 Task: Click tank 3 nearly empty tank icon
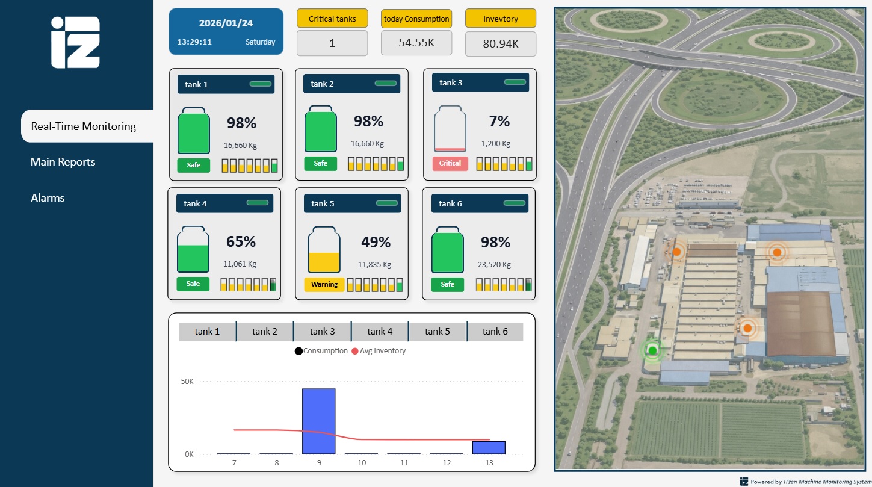[x=450, y=129]
